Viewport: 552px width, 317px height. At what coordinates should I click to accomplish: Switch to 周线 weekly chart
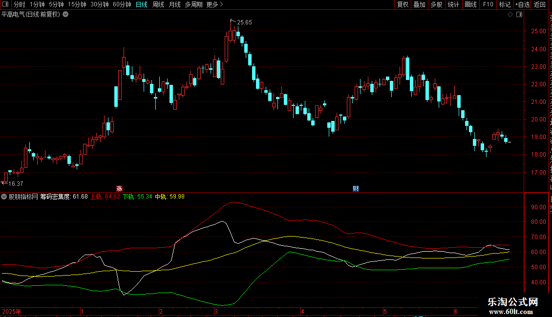(158, 4)
